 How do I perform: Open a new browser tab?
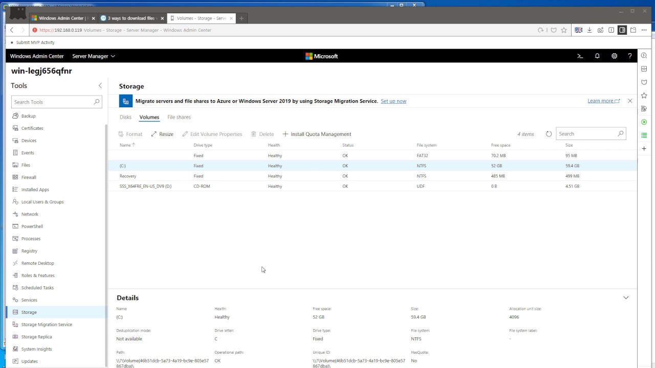click(242, 18)
